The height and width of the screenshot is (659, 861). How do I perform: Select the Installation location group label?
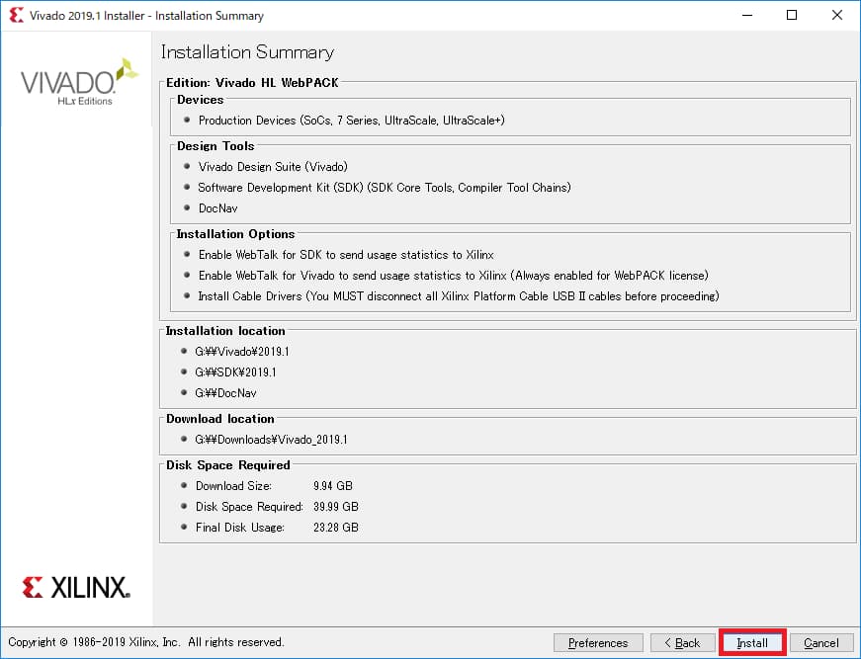pyautogui.click(x=225, y=331)
